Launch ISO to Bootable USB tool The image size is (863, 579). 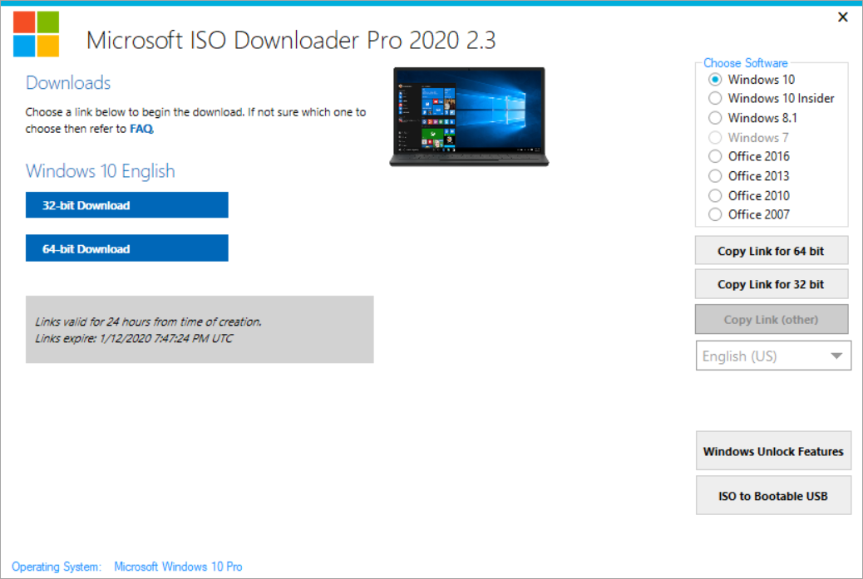(773, 495)
